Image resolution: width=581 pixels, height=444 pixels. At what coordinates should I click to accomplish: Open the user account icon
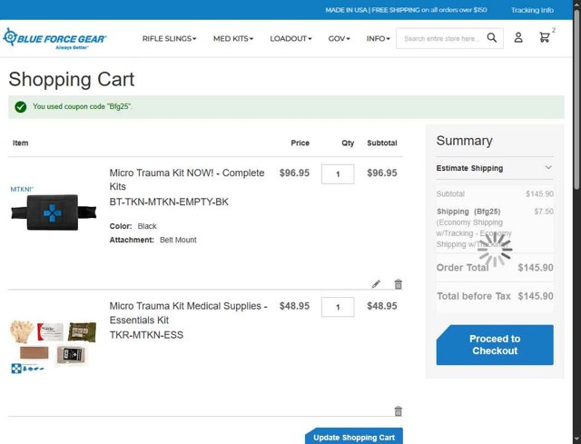click(x=518, y=37)
